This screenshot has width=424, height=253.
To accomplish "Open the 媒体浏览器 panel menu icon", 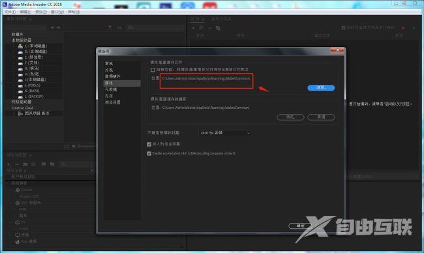I will coord(30,19).
